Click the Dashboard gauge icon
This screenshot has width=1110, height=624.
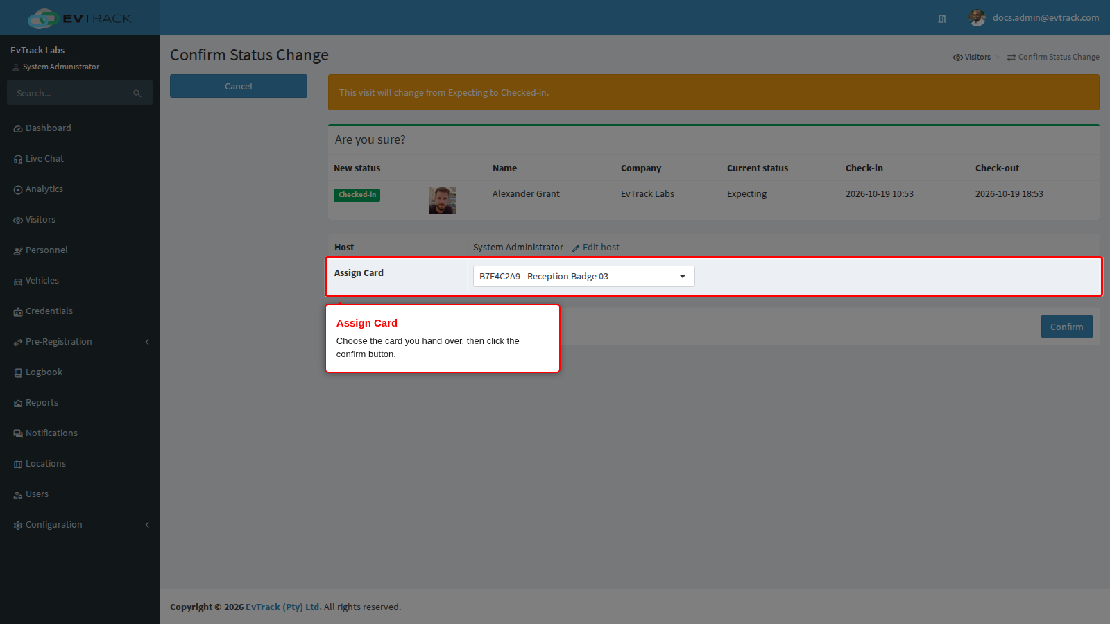coord(18,129)
